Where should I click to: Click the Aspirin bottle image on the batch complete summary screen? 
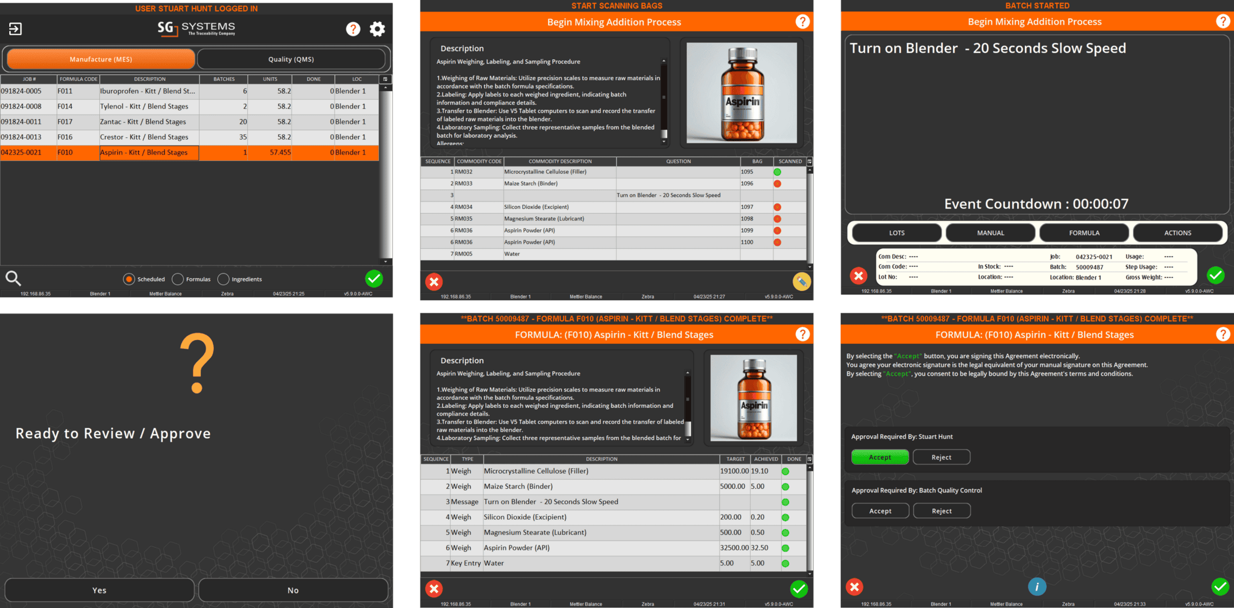pos(753,398)
